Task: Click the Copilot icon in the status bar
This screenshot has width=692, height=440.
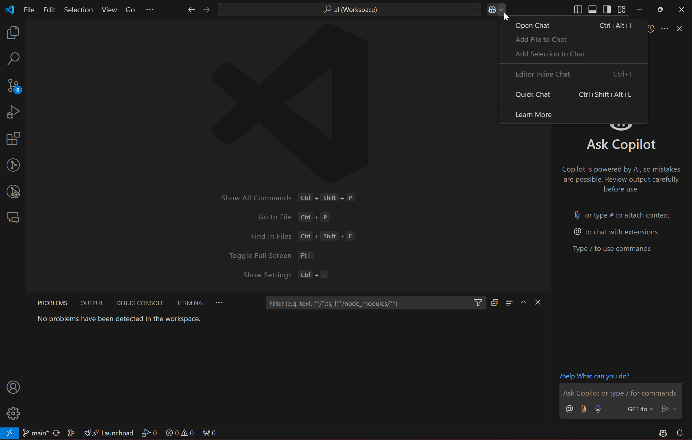Action: coord(663,433)
